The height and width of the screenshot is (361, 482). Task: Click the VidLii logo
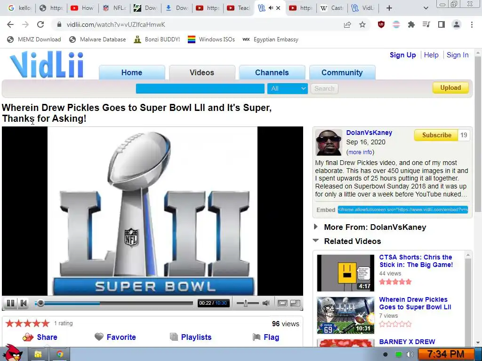(47, 65)
